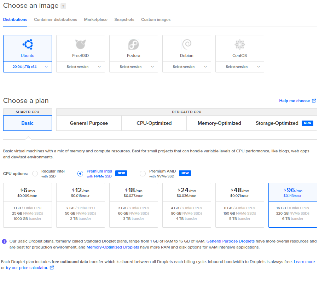Image resolution: width=319 pixels, height=286 pixels.
Task: Select Premium AMD with NVMe SSD radio
Action: point(143,174)
